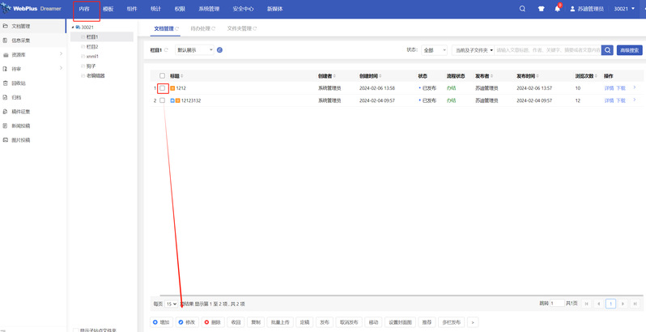Click the 图片投稿 sidebar icon

6,140
